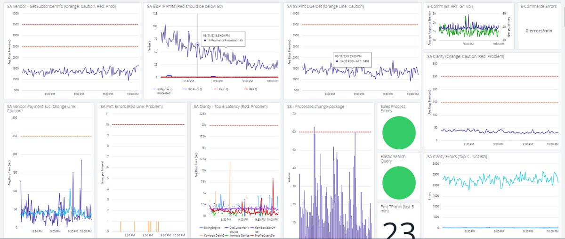Open the Elastic Search Query panel title
This screenshot has height=239, width=565.
pyautogui.click(x=393, y=159)
